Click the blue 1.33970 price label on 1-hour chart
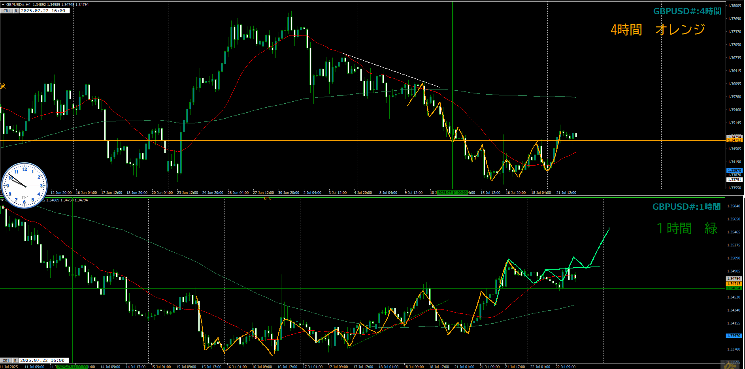 coord(734,336)
